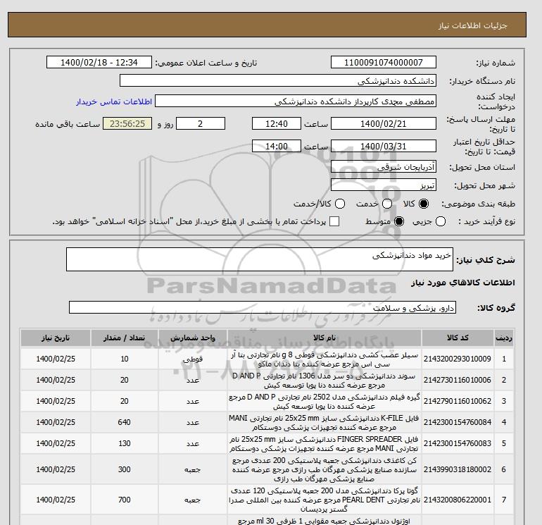This screenshot has width=542, height=525.
Task: Click the اطلاعات کالاهای مورد نیاز heading
Action: tap(463, 283)
